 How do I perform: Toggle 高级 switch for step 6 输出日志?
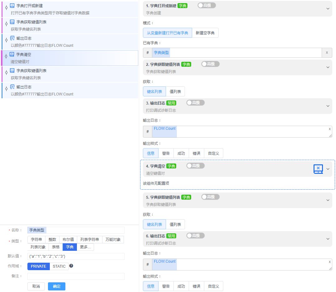point(195,236)
